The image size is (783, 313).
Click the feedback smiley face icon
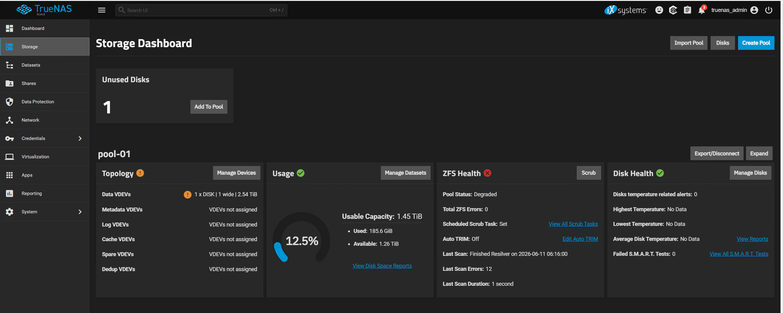pyautogui.click(x=659, y=10)
